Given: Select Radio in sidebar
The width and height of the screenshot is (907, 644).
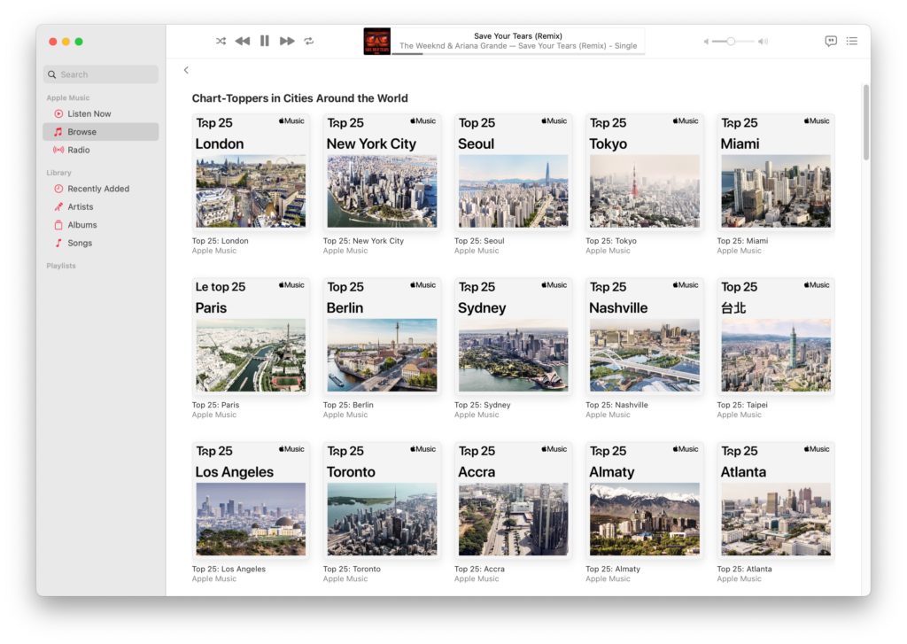Looking at the screenshot, I should tap(78, 150).
